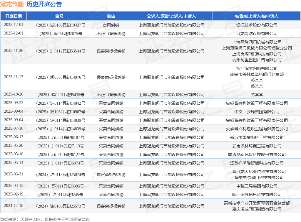
Task: Click defendant 江苏祥鼎隆智能科技有限公司
Action: pos(257,163)
